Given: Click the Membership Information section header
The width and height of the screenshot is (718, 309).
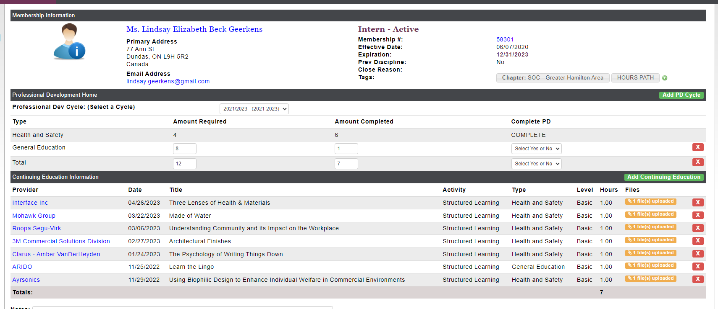Looking at the screenshot, I should tap(358, 15).
